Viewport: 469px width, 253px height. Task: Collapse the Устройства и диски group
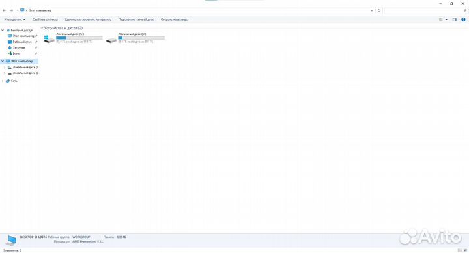point(42,28)
